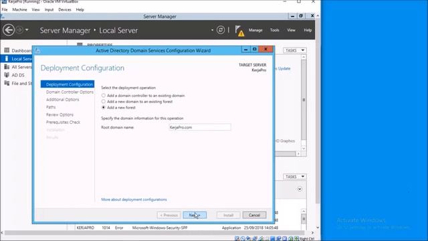The width and height of the screenshot is (428, 241).
Task: Click the Server Manager forward arrow
Action: 19,29
